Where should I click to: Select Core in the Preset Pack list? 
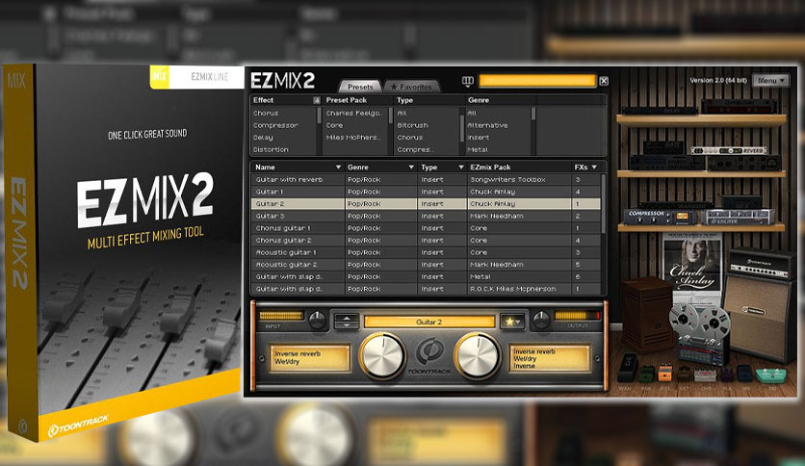[334, 125]
